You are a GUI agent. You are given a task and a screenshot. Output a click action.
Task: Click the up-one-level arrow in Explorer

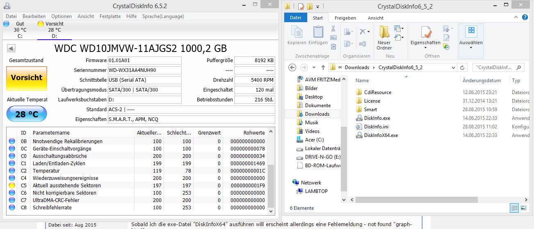(x=323, y=67)
